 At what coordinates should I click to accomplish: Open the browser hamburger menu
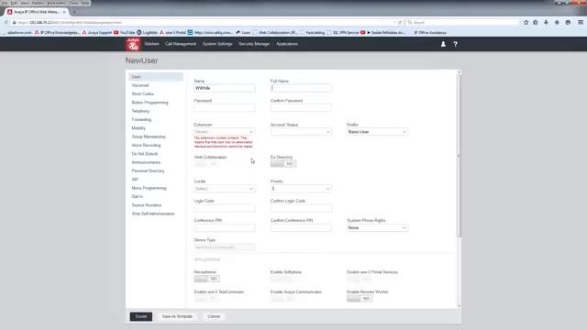(581, 22)
